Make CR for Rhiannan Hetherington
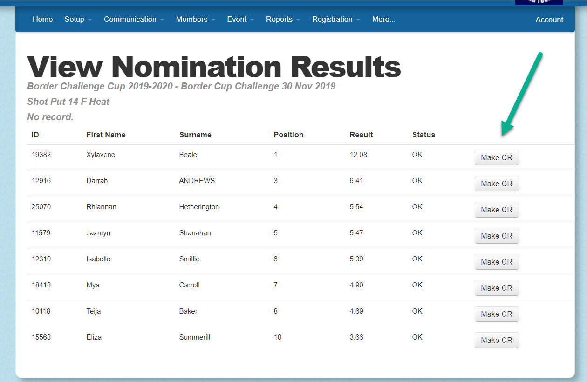Viewport: 587px width, 382px height. pos(497,210)
